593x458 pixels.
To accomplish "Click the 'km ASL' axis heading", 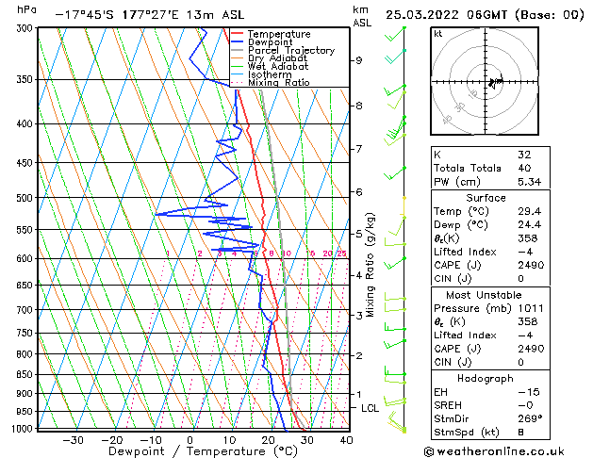I will pyautogui.click(x=362, y=16).
